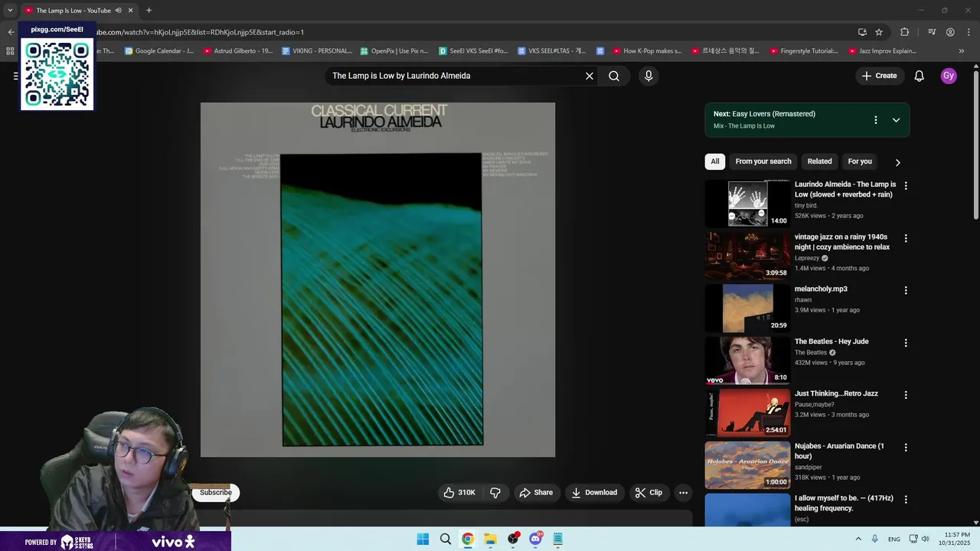Viewport: 980px width, 551px height.
Task: Open The Beatles Hey Jude thumbnail
Action: 747,360
